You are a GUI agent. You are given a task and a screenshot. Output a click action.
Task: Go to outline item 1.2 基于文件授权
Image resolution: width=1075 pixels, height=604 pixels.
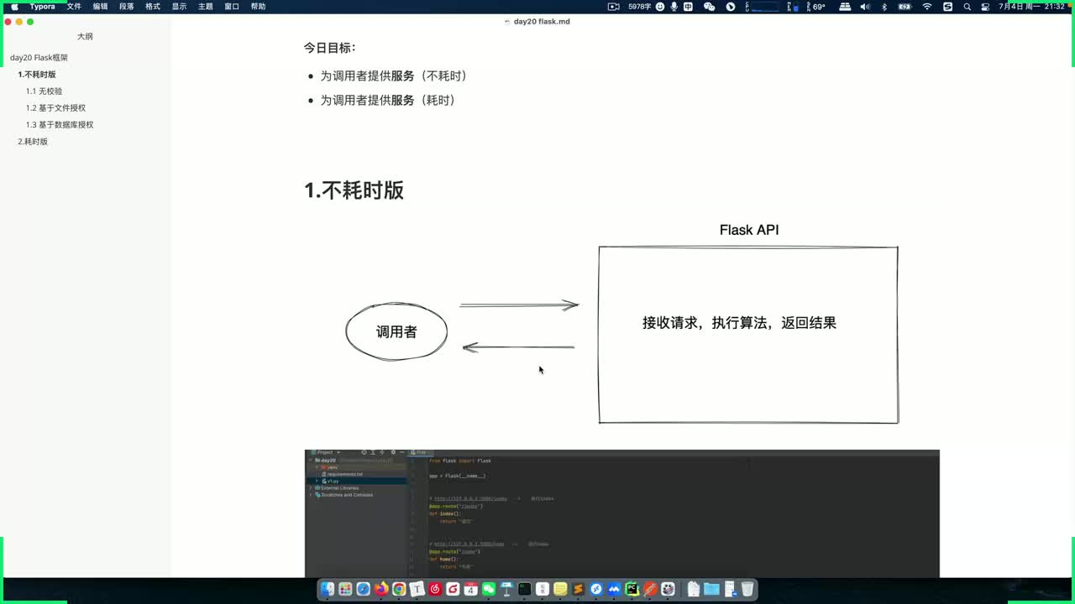[x=55, y=108]
